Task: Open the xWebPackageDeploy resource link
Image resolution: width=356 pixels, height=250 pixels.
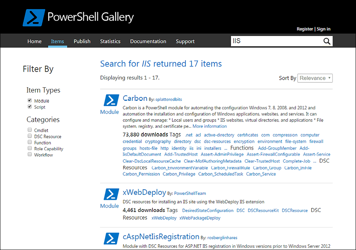Action: pos(200,218)
